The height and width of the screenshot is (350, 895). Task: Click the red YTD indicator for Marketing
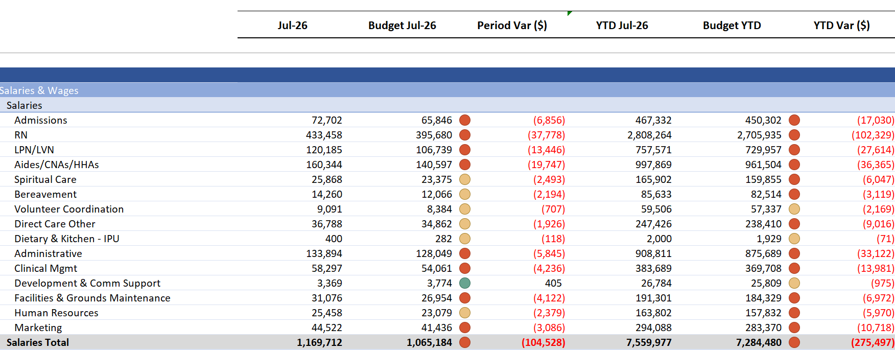tap(794, 328)
